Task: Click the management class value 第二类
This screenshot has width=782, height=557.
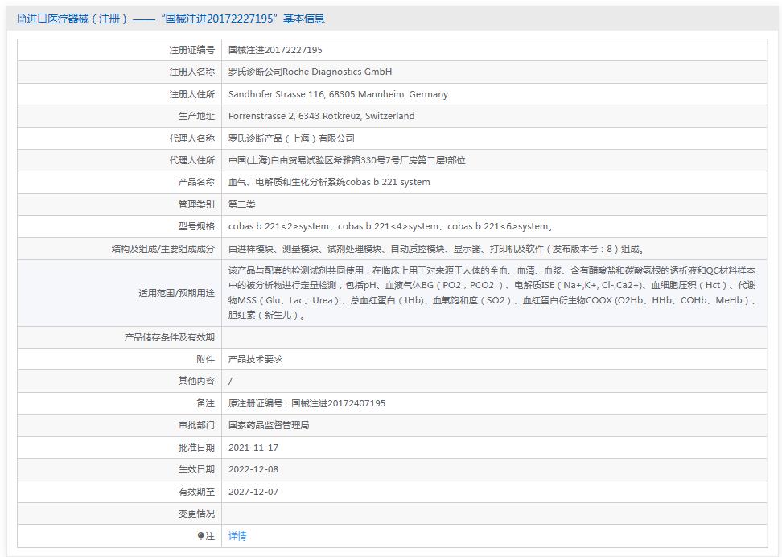Action: click(242, 204)
